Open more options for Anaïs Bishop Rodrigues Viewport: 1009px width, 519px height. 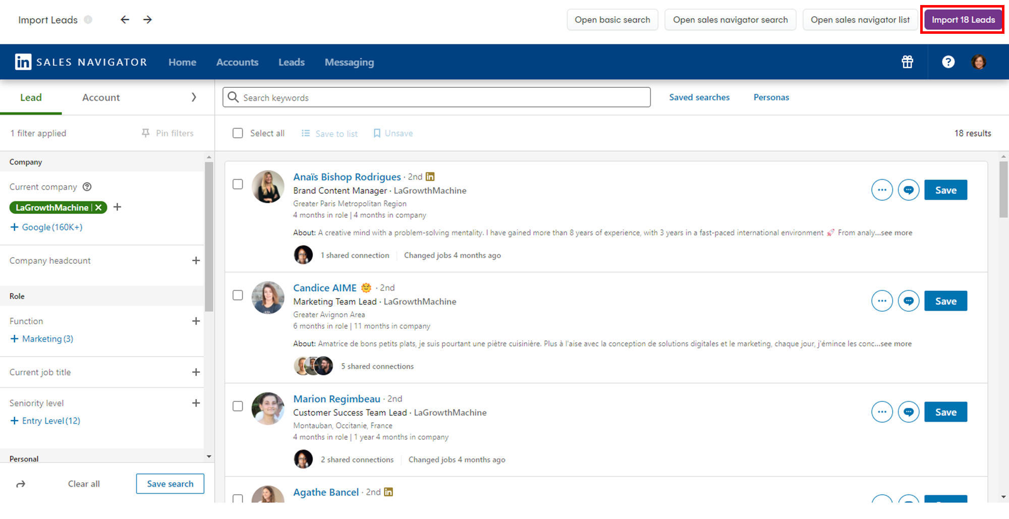pos(882,190)
